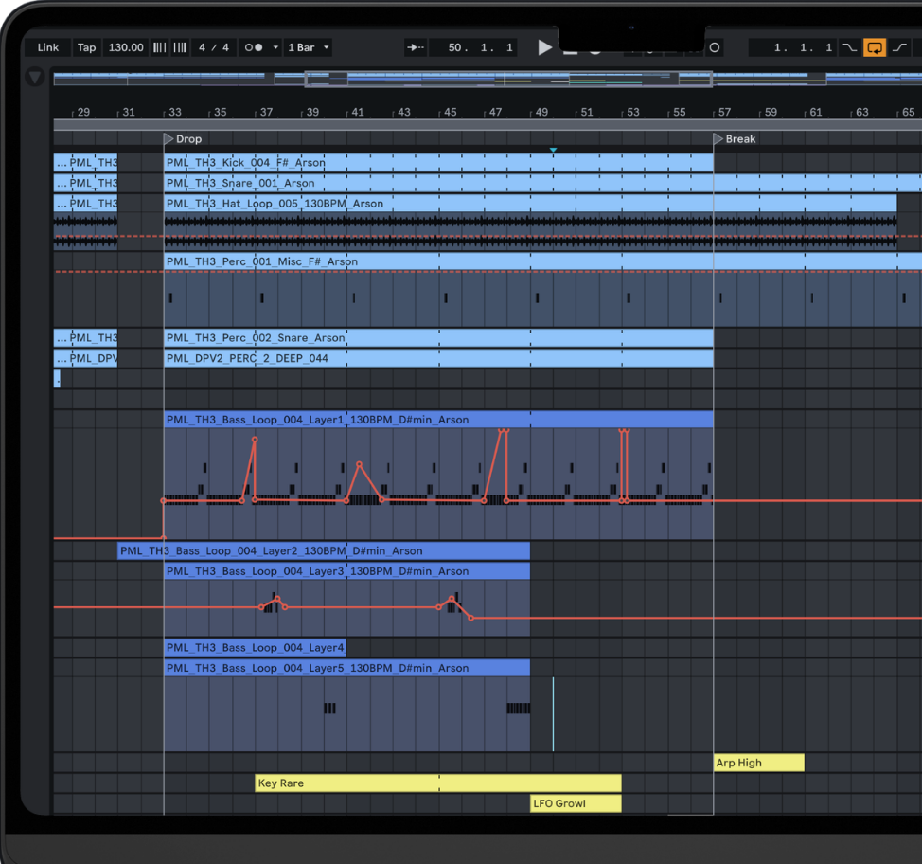
Task: Toggle the orange Loop switch
Action: click(x=875, y=47)
